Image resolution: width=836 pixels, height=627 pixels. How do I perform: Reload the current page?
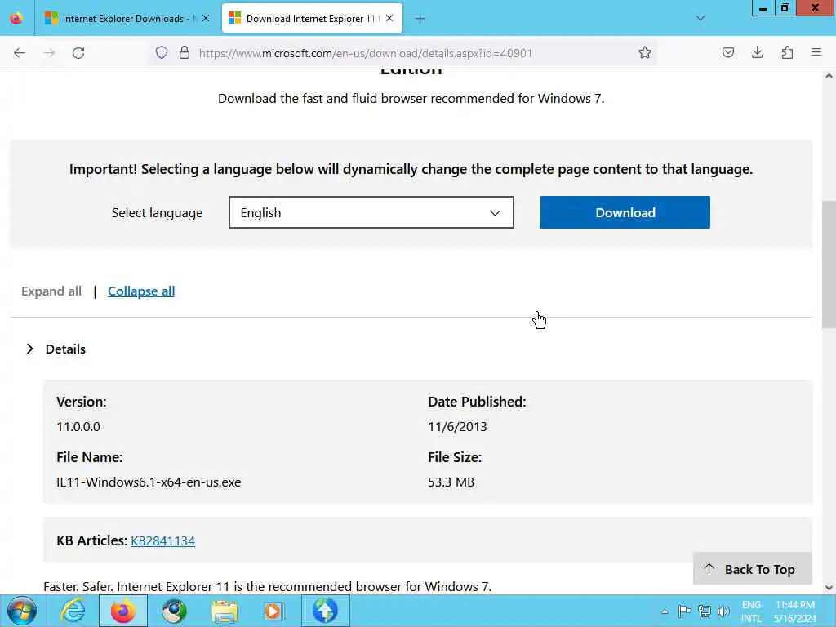click(78, 53)
